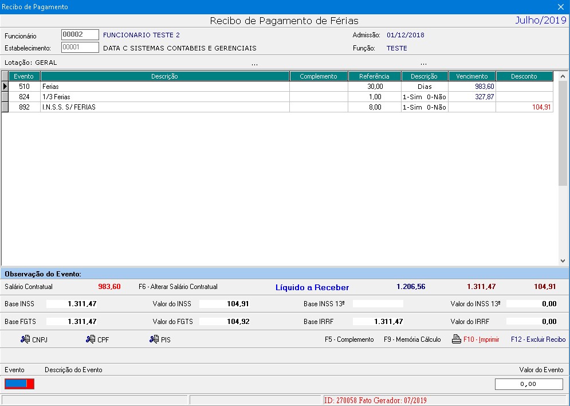Sort by the Evento column header
The width and height of the screenshot is (570, 406).
[23, 76]
